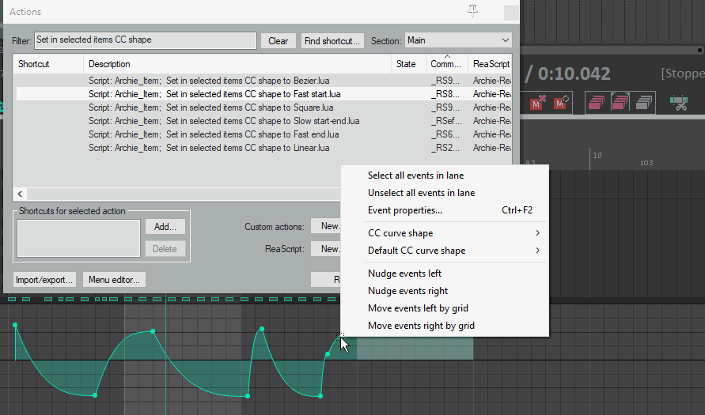Open the Menu editor... button
Image resolution: width=705 pixels, height=415 pixels.
pyautogui.click(x=114, y=280)
